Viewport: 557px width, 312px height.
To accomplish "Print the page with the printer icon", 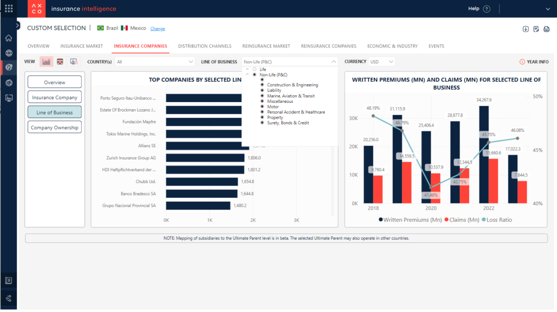I will [x=547, y=29].
